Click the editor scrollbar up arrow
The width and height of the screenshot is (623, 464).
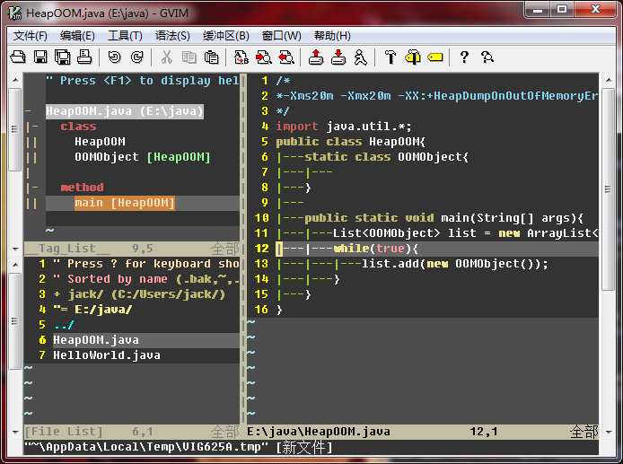pyautogui.click(x=609, y=80)
